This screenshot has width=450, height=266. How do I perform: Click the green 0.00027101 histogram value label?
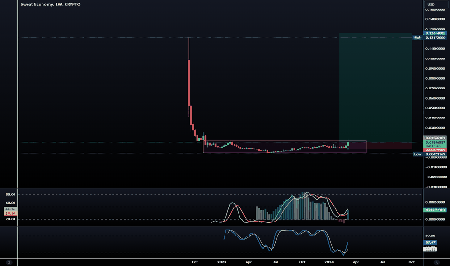(x=435, y=210)
